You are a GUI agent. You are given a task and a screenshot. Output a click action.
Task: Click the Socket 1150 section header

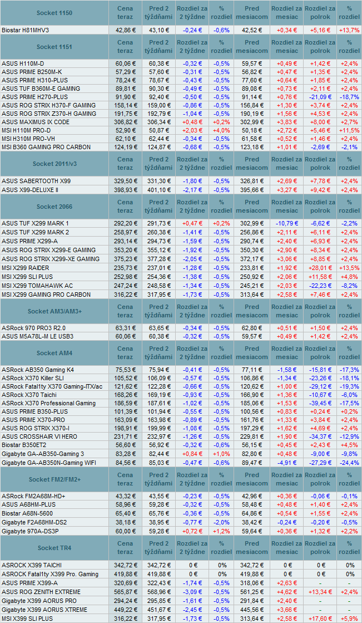54,12
